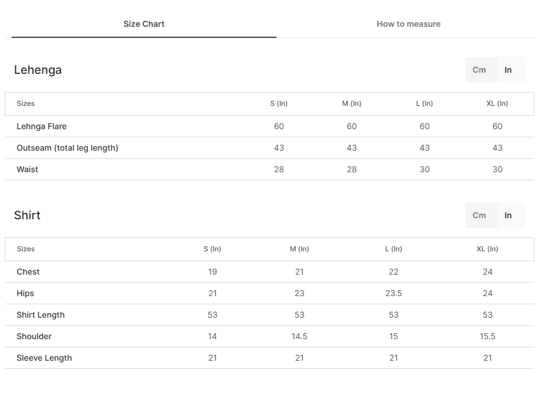Click the Shoulder row label
This screenshot has height=402, width=543.
tap(34, 336)
